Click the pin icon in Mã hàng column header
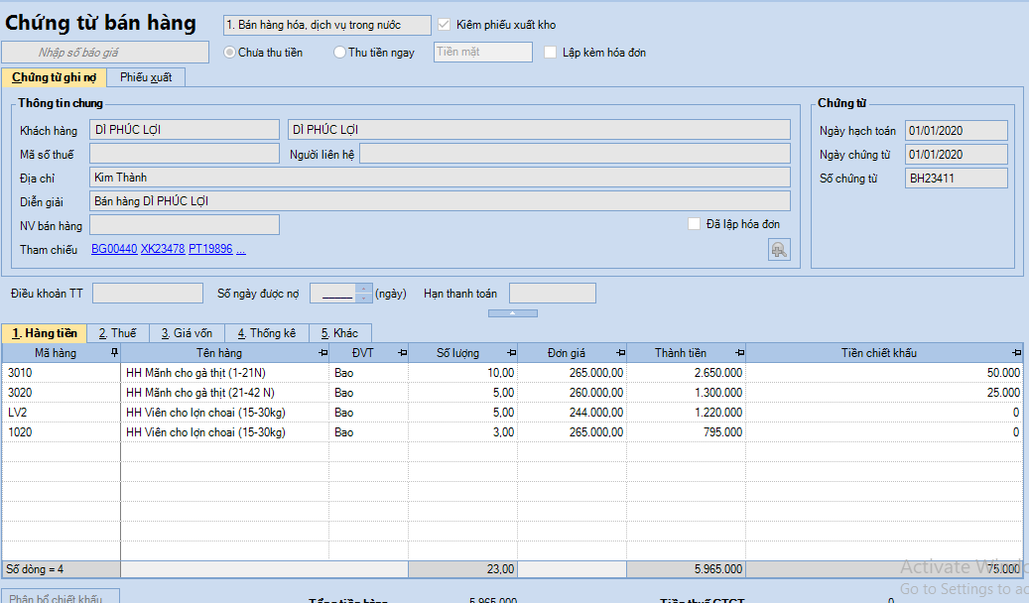 click(114, 353)
